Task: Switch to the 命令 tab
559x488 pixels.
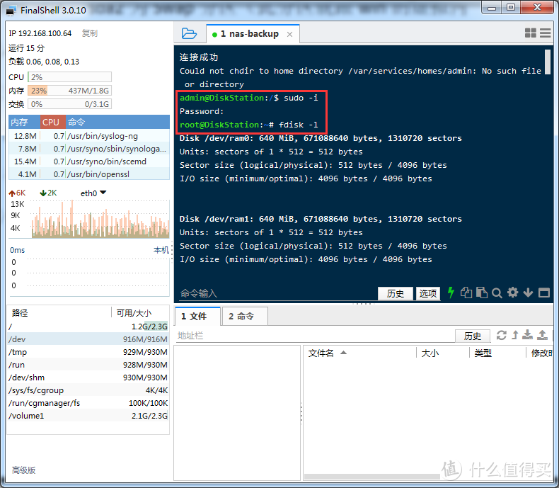Action: 245,317
